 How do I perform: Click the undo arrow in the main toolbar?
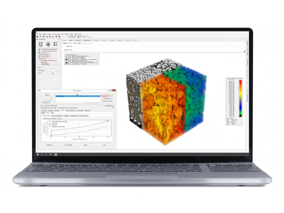62,37
